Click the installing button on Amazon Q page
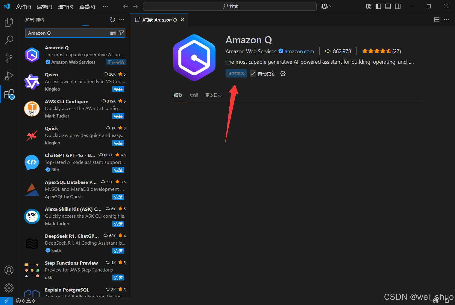 coord(236,74)
